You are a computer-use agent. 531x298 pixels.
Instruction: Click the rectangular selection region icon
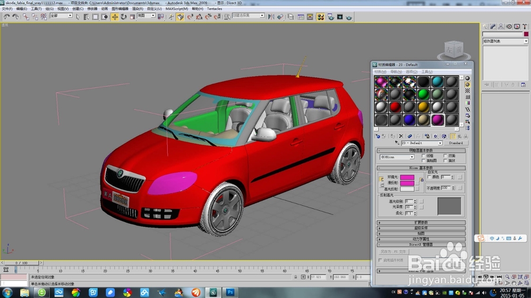click(x=96, y=17)
